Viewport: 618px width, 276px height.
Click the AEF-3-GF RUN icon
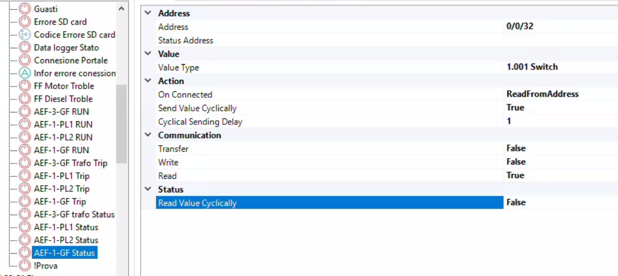[25, 112]
